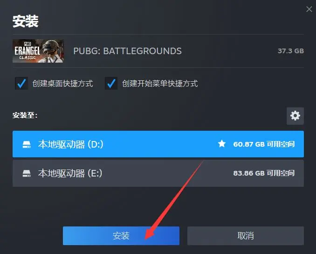The width and height of the screenshot is (316, 254).
Task: Untick the 创建桌面快捷方式 checkbox
Action: tap(21, 83)
